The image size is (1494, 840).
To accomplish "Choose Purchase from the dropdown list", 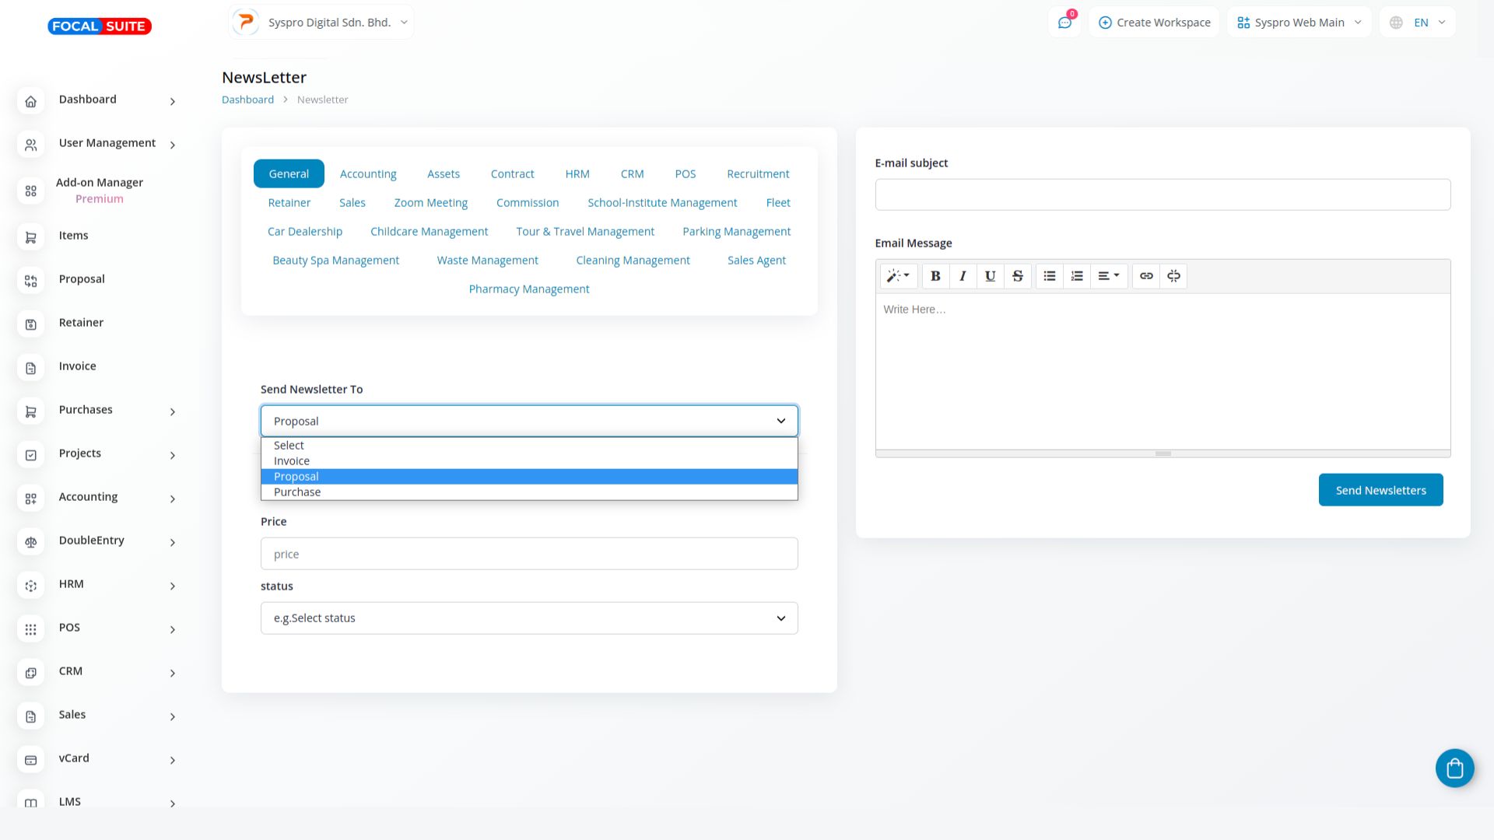I will [297, 492].
